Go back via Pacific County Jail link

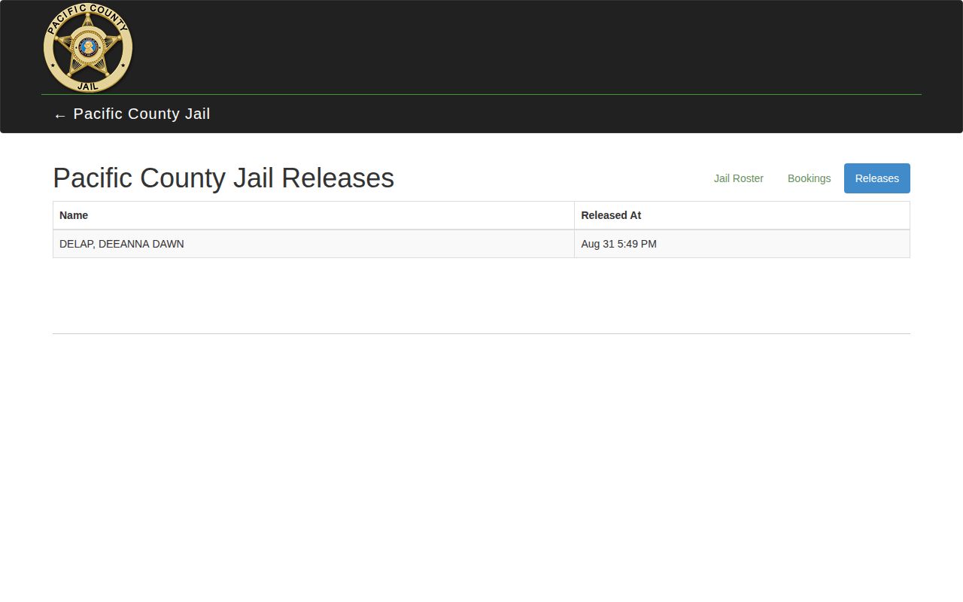[x=132, y=114]
